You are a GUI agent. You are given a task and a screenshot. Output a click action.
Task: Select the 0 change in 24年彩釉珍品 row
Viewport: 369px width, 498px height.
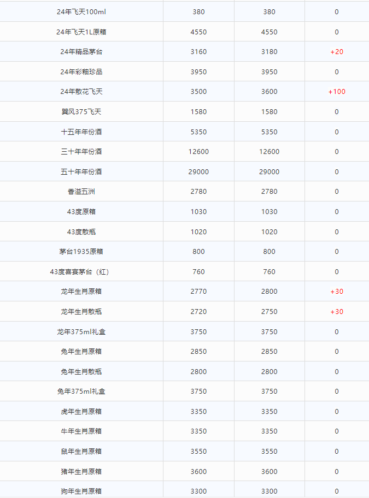(x=337, y=72)
